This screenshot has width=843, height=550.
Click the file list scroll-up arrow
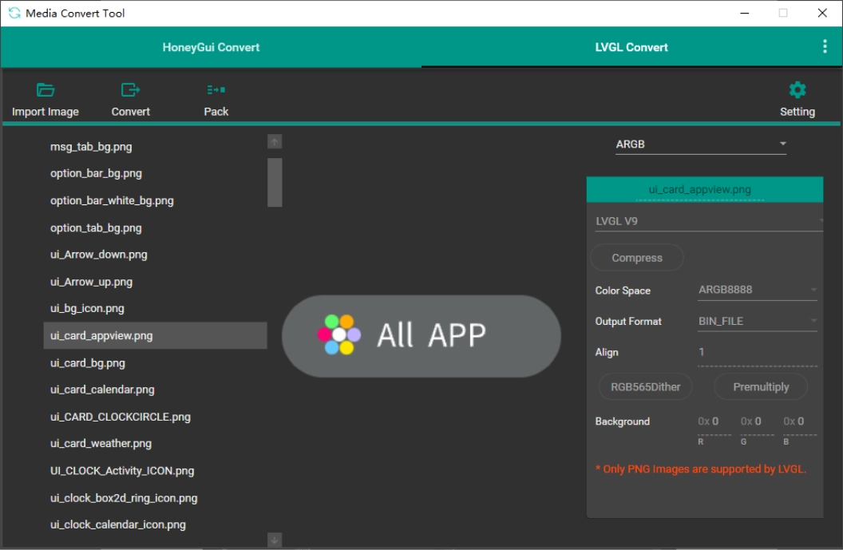coord(274,141)
